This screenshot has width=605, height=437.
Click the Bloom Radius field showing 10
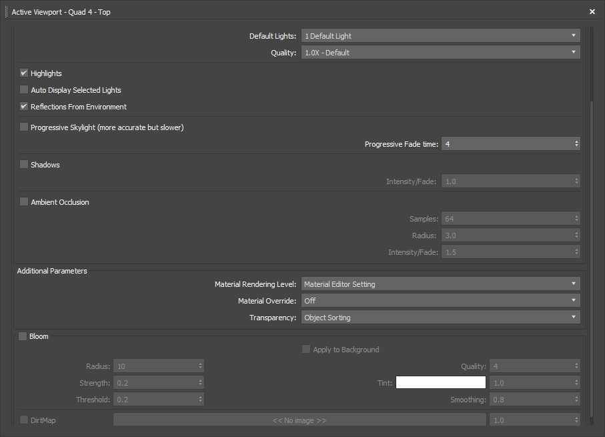(x=159, y=366)
